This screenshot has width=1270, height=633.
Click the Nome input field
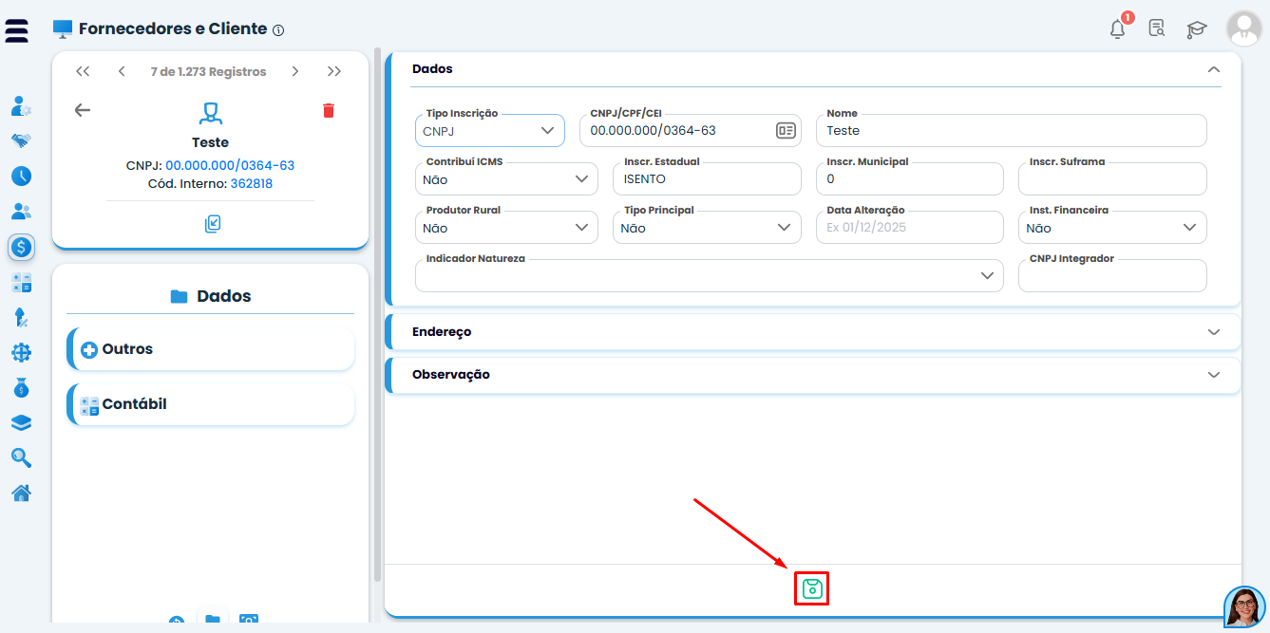(x=1011, y=131)
